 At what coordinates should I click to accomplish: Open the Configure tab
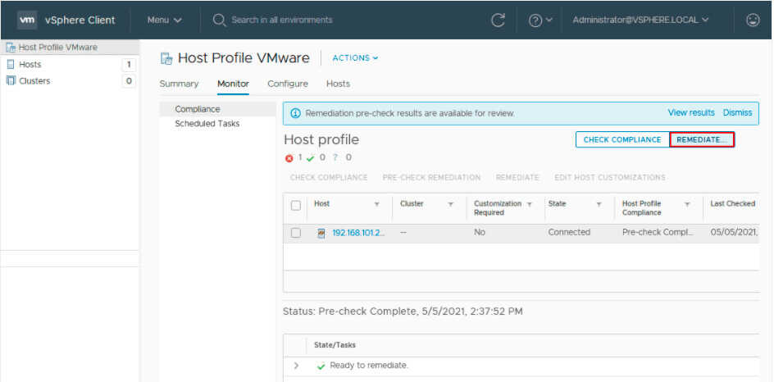pyautogui.click(x=287, y=84)
